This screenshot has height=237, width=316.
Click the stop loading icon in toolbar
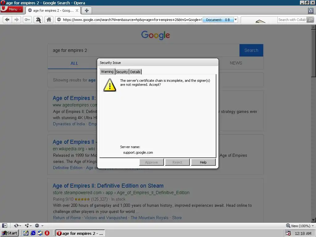tap(38, 19)
